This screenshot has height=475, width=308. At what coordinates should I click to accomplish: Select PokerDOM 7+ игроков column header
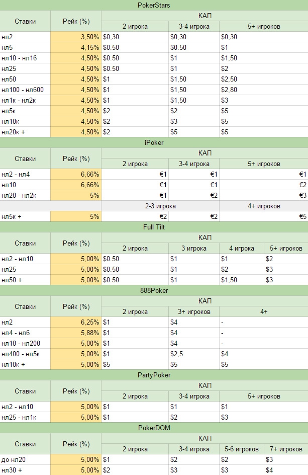(x=286, y=449)
